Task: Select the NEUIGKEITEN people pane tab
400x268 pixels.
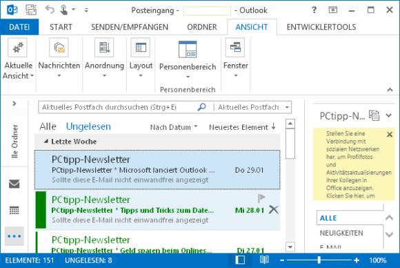Action: 341,233
